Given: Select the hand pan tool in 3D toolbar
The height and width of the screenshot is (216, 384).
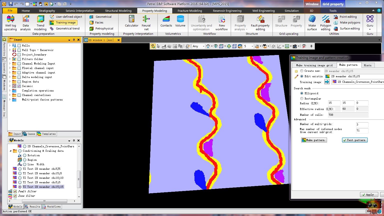Looking at the screenshot, I should [x=153, y=46].
